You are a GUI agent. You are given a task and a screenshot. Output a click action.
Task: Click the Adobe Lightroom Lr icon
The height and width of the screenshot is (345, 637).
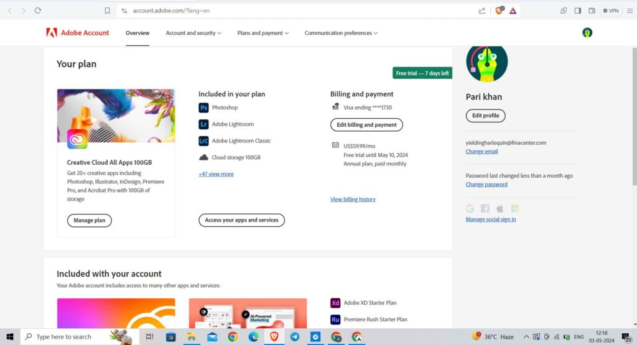click(x=203, y=124)
